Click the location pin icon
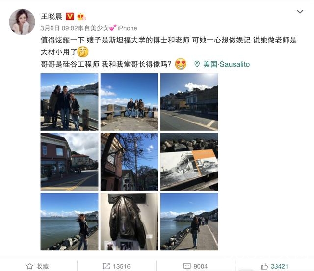This screenshot has width=314, height=271. point(197,64)
